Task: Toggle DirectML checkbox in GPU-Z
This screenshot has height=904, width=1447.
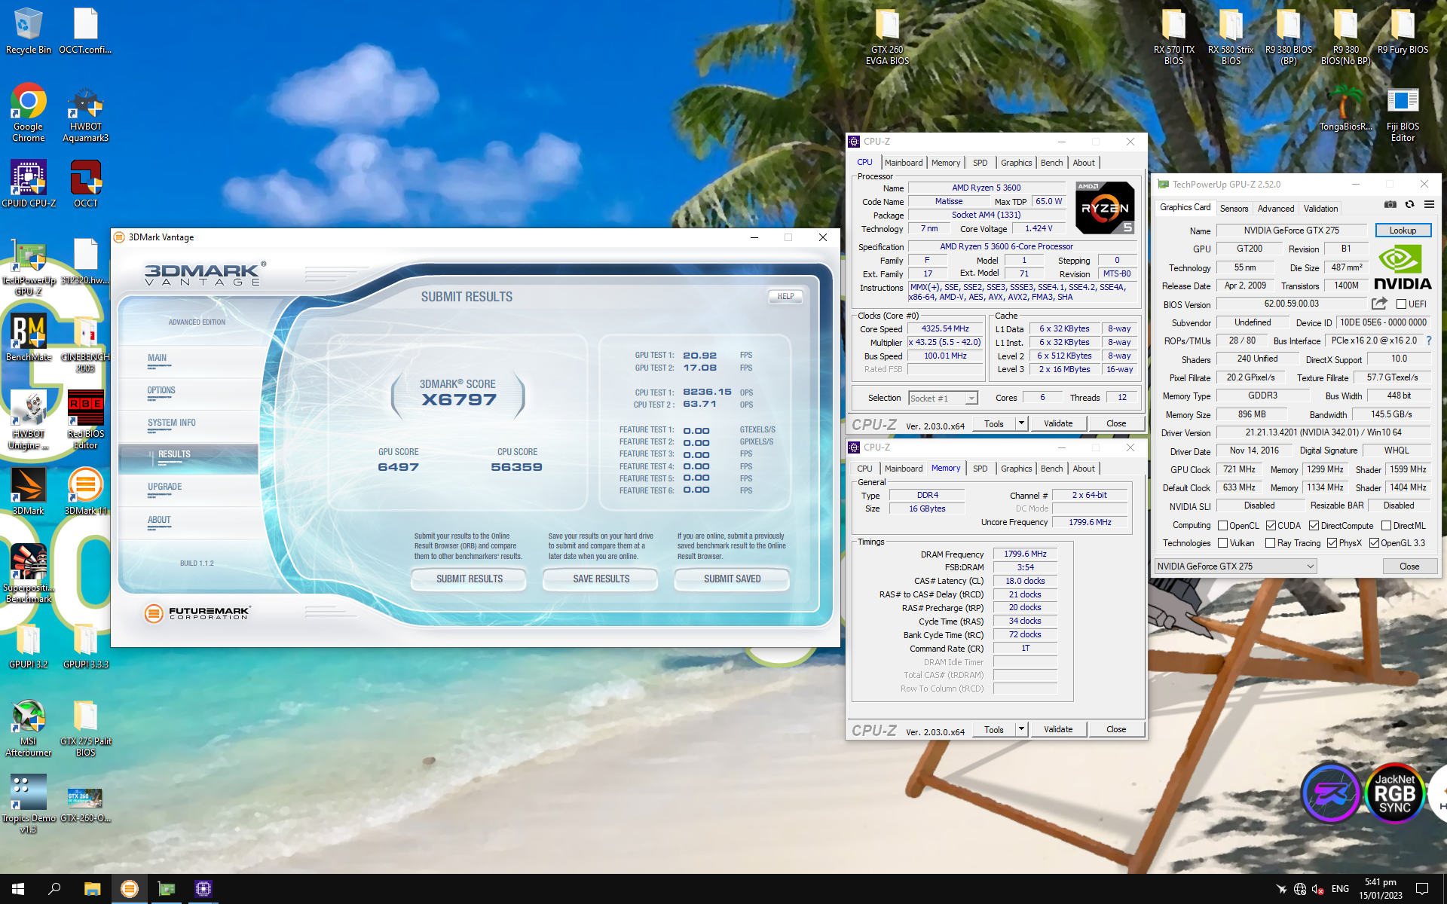Action: click(1386, 526)
